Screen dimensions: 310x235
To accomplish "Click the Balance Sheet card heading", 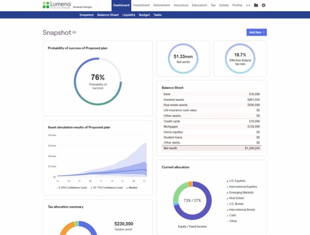I will [172, 88].
